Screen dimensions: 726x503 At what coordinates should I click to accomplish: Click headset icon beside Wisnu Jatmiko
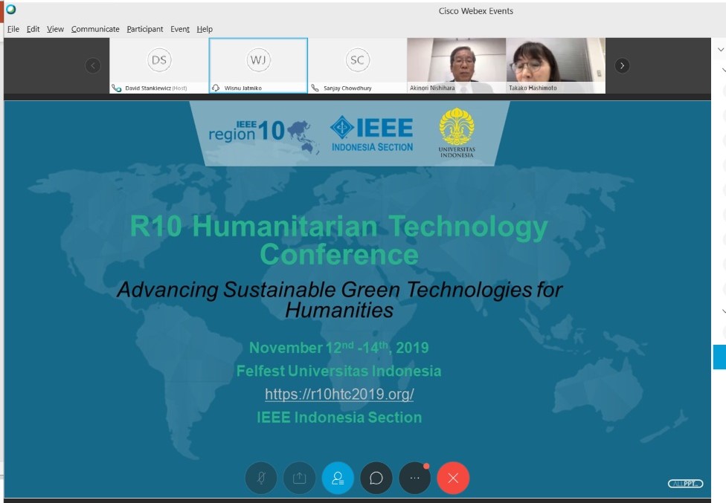(215, 88)
